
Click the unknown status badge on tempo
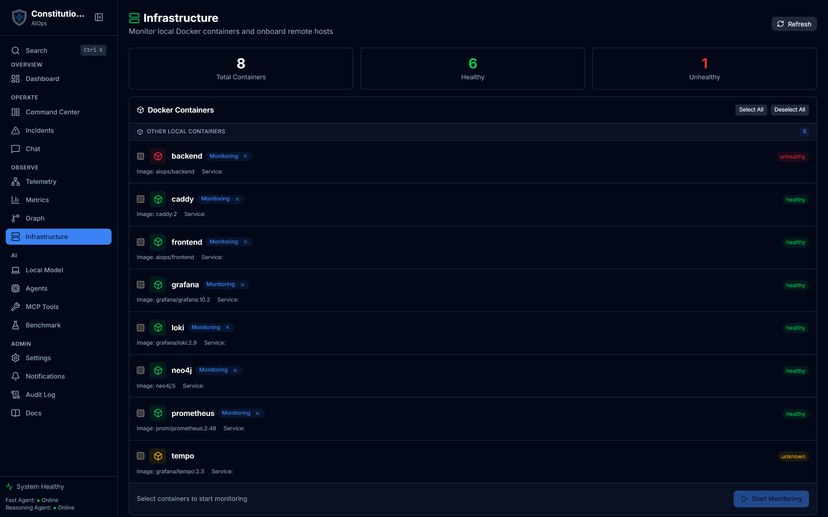coord(793,456)
